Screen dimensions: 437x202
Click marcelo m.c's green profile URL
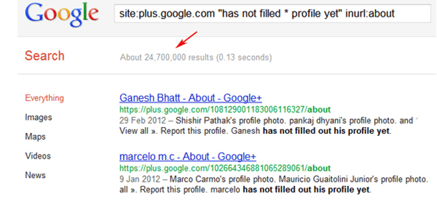225,168
